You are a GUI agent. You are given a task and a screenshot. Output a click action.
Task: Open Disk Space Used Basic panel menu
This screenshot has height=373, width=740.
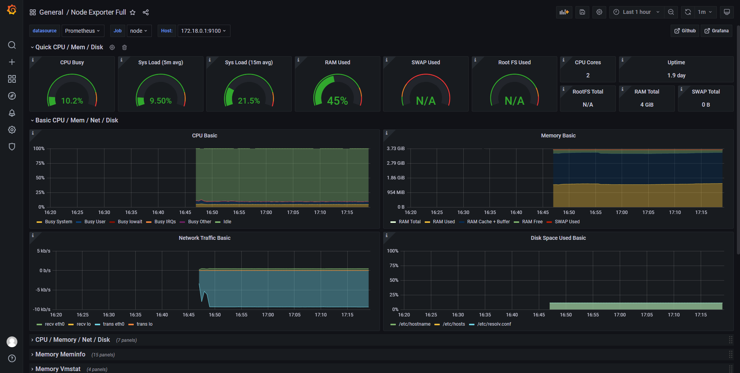(558, 238)
